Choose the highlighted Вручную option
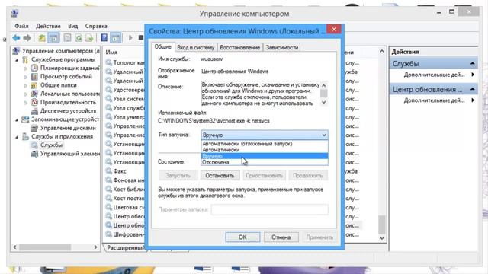This screenshot has height=274, width=488. point(265,156)
